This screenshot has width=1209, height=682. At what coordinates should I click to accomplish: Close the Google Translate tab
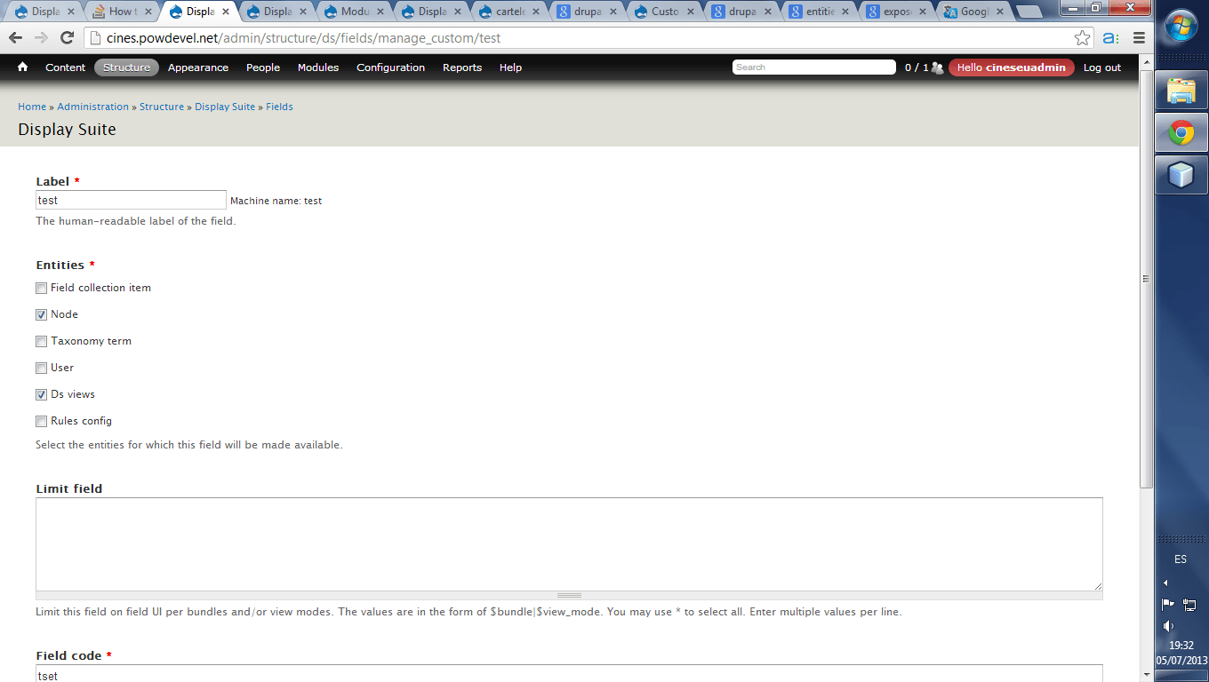[1001, 12]
